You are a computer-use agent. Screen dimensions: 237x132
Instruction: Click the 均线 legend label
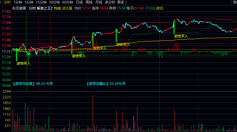point(57,8)
